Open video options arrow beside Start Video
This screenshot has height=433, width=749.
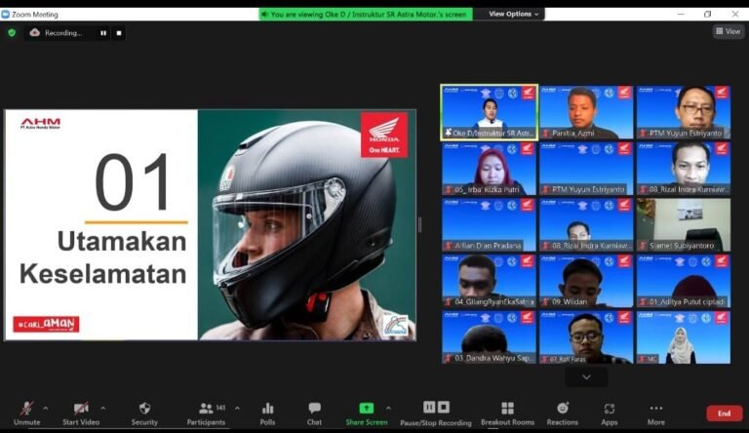pyautogui.click(x=103, y=409)
